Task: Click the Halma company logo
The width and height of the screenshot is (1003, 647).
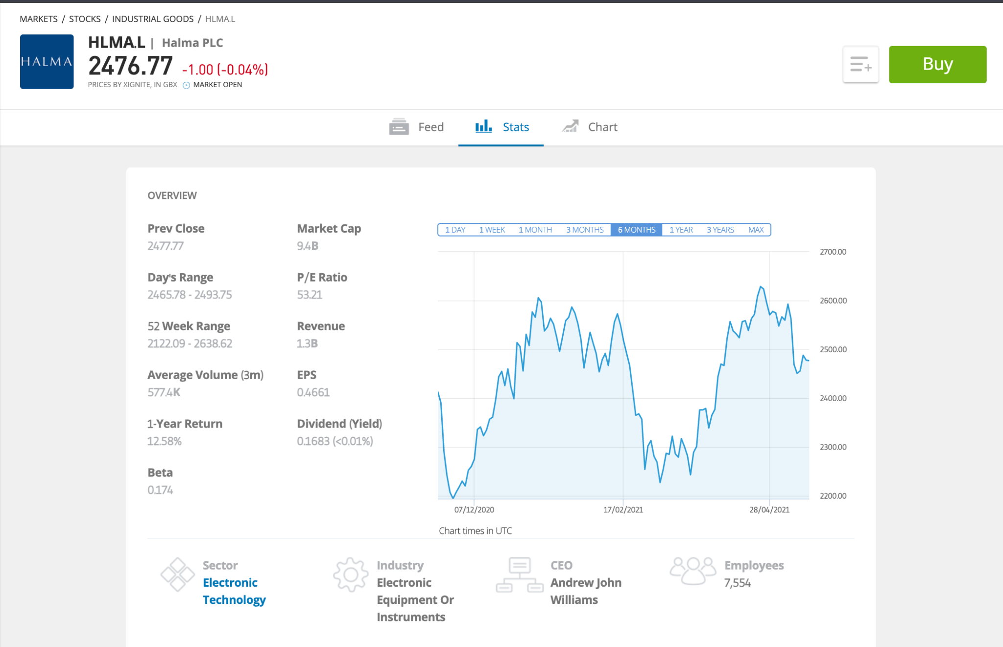Action: (47, 61)
